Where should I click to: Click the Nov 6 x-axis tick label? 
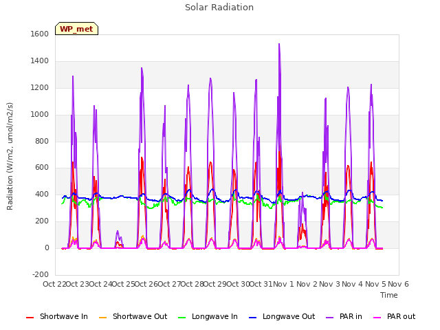click(398, 284)
